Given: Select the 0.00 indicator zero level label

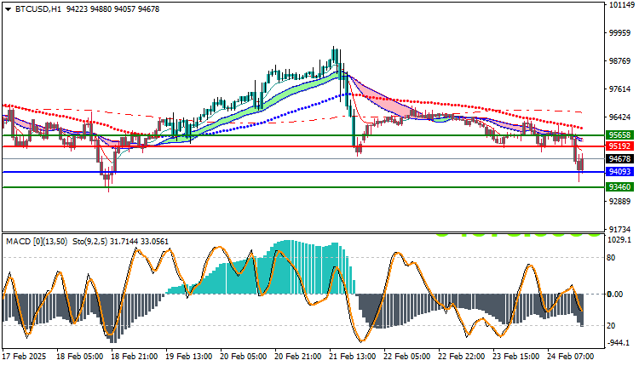Looking at the screenshot, I should [x=615, y=294].
